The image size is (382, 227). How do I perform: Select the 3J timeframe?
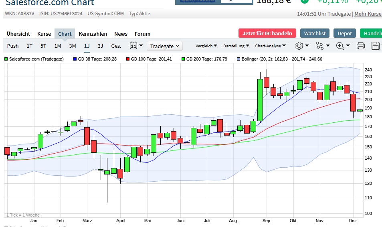[100, 46]
